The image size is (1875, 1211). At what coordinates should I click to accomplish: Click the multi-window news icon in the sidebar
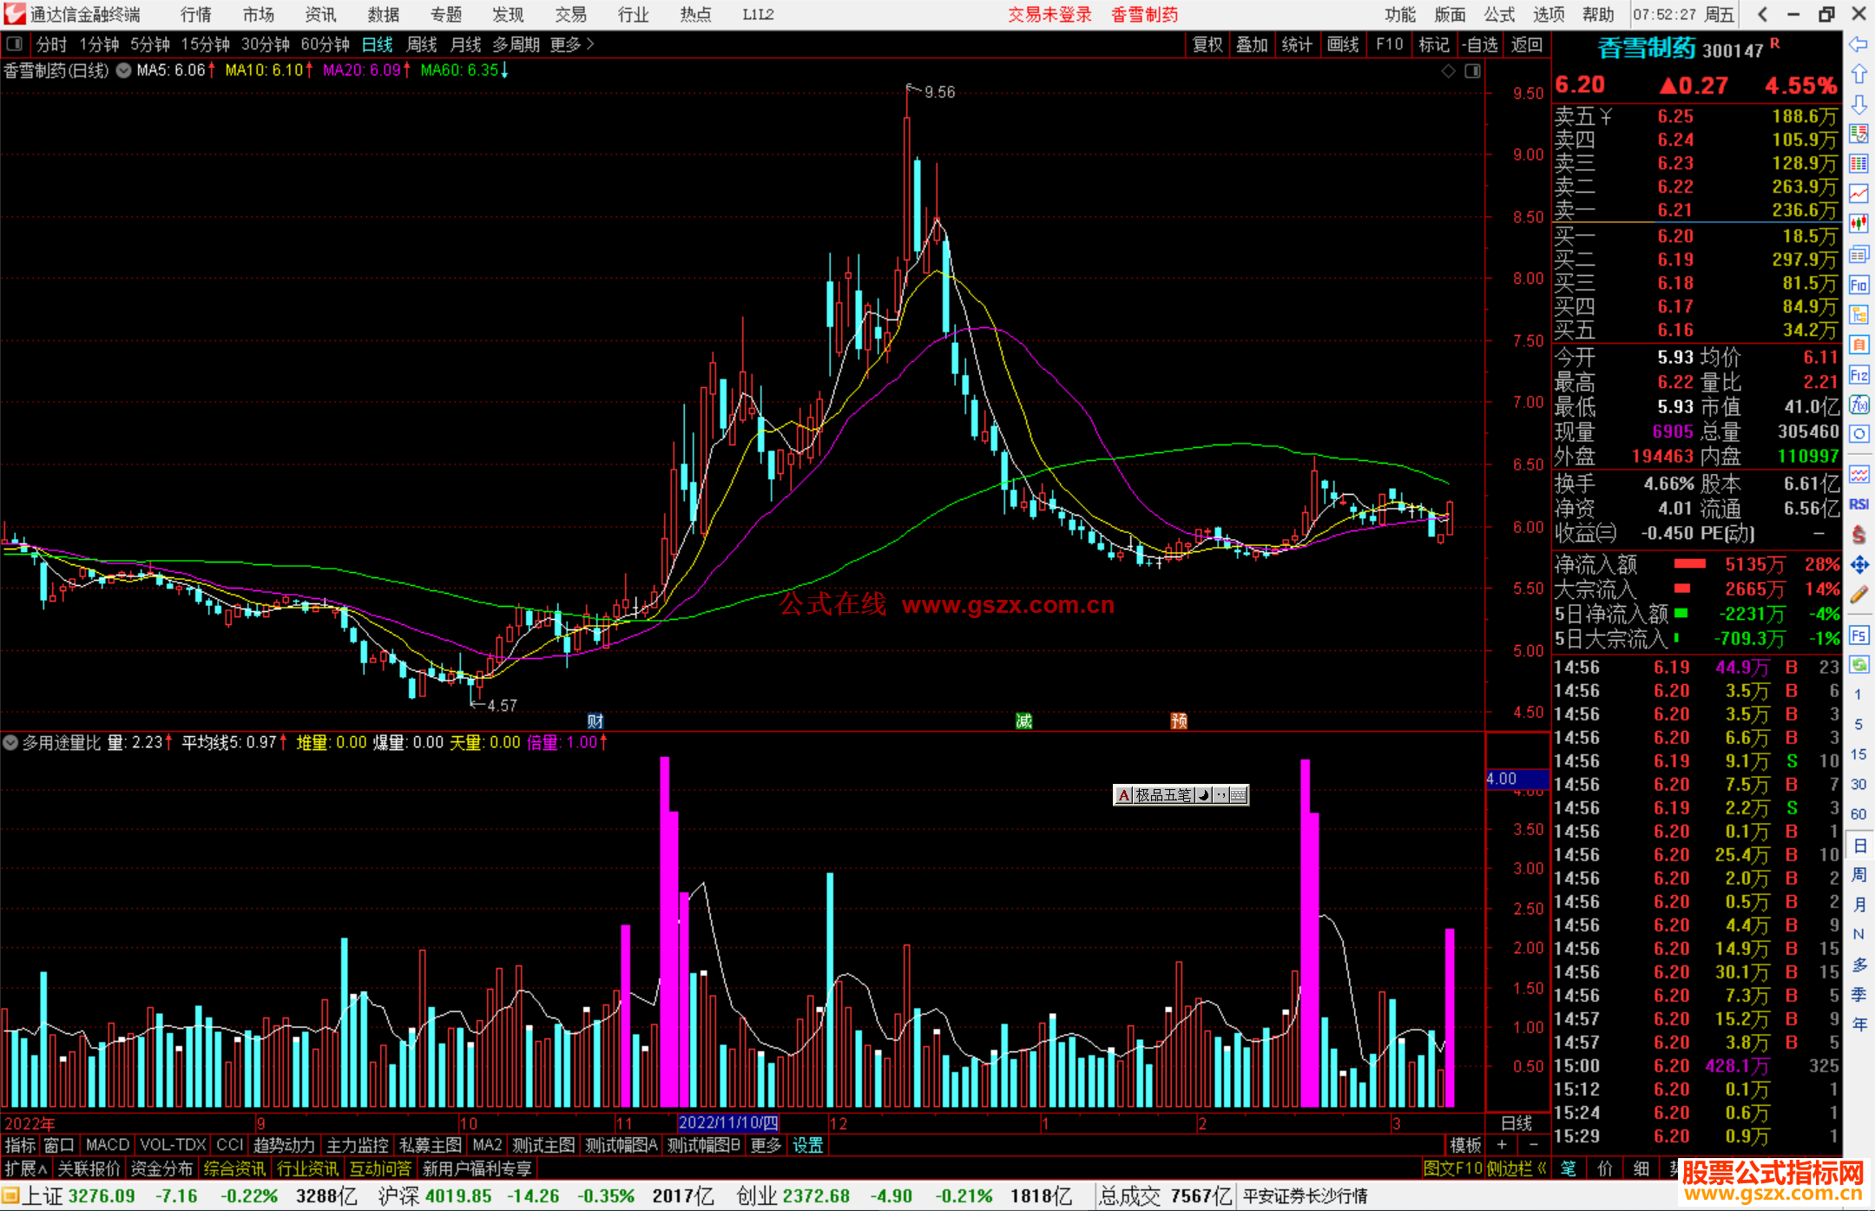[x=1859, y=254]
